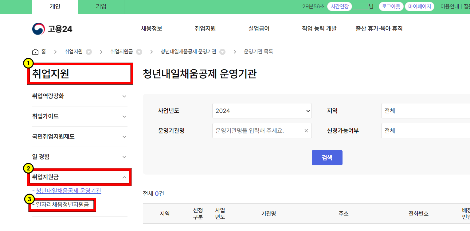Image resolution: width=470 pixels, height=231 pixels.
Task: Click the 시간연장 session extend button
Action: click(x=339, y=6)
